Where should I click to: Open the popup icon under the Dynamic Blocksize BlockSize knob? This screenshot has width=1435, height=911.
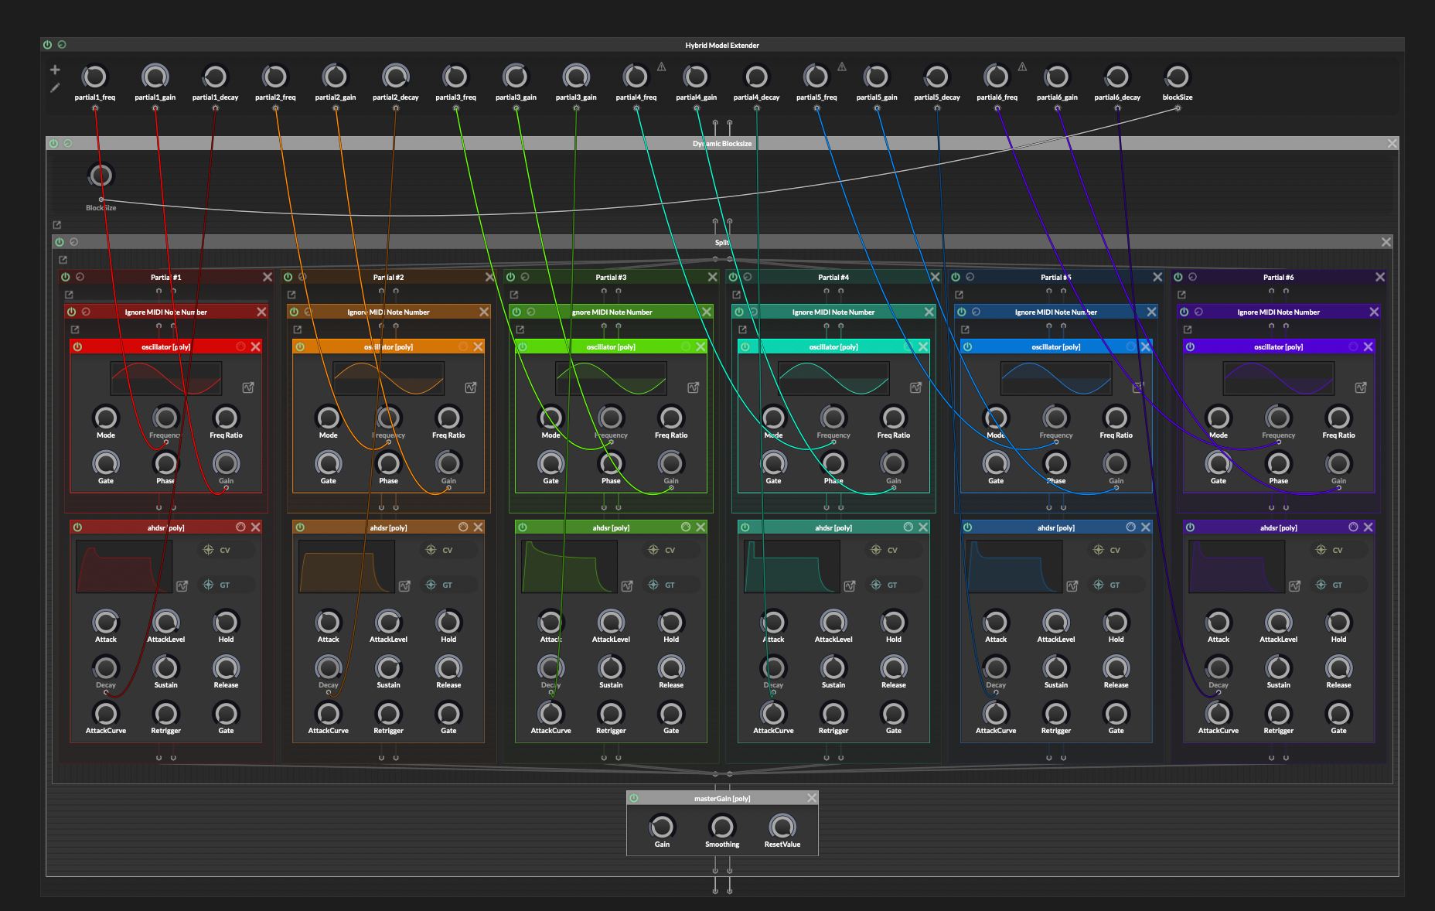pyautogui.click(x=56, y=225)
